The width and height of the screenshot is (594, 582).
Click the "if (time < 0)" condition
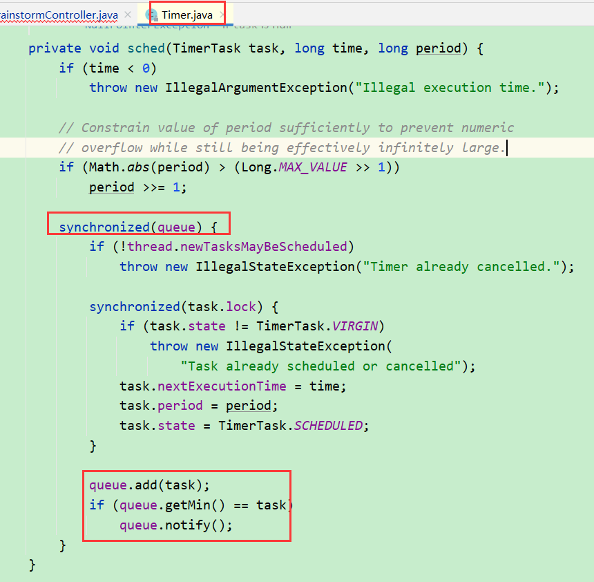108,68
